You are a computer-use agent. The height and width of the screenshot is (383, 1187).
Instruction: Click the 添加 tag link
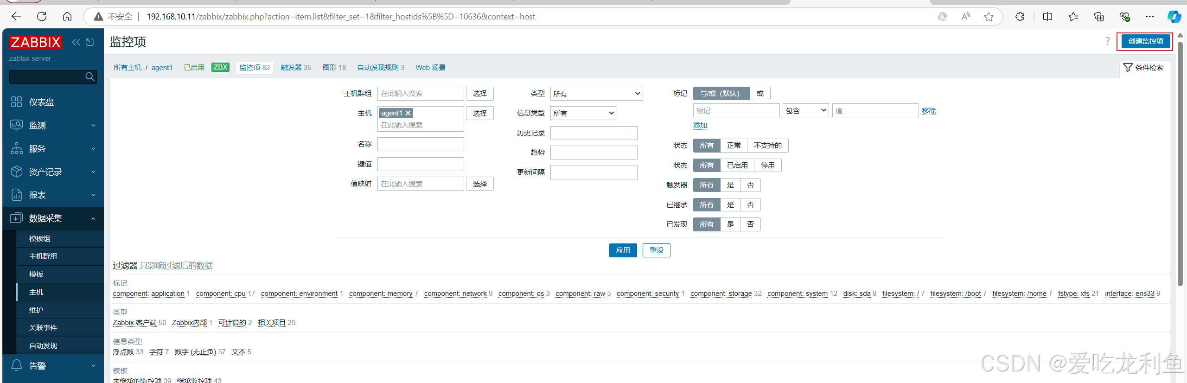point(700,125)
